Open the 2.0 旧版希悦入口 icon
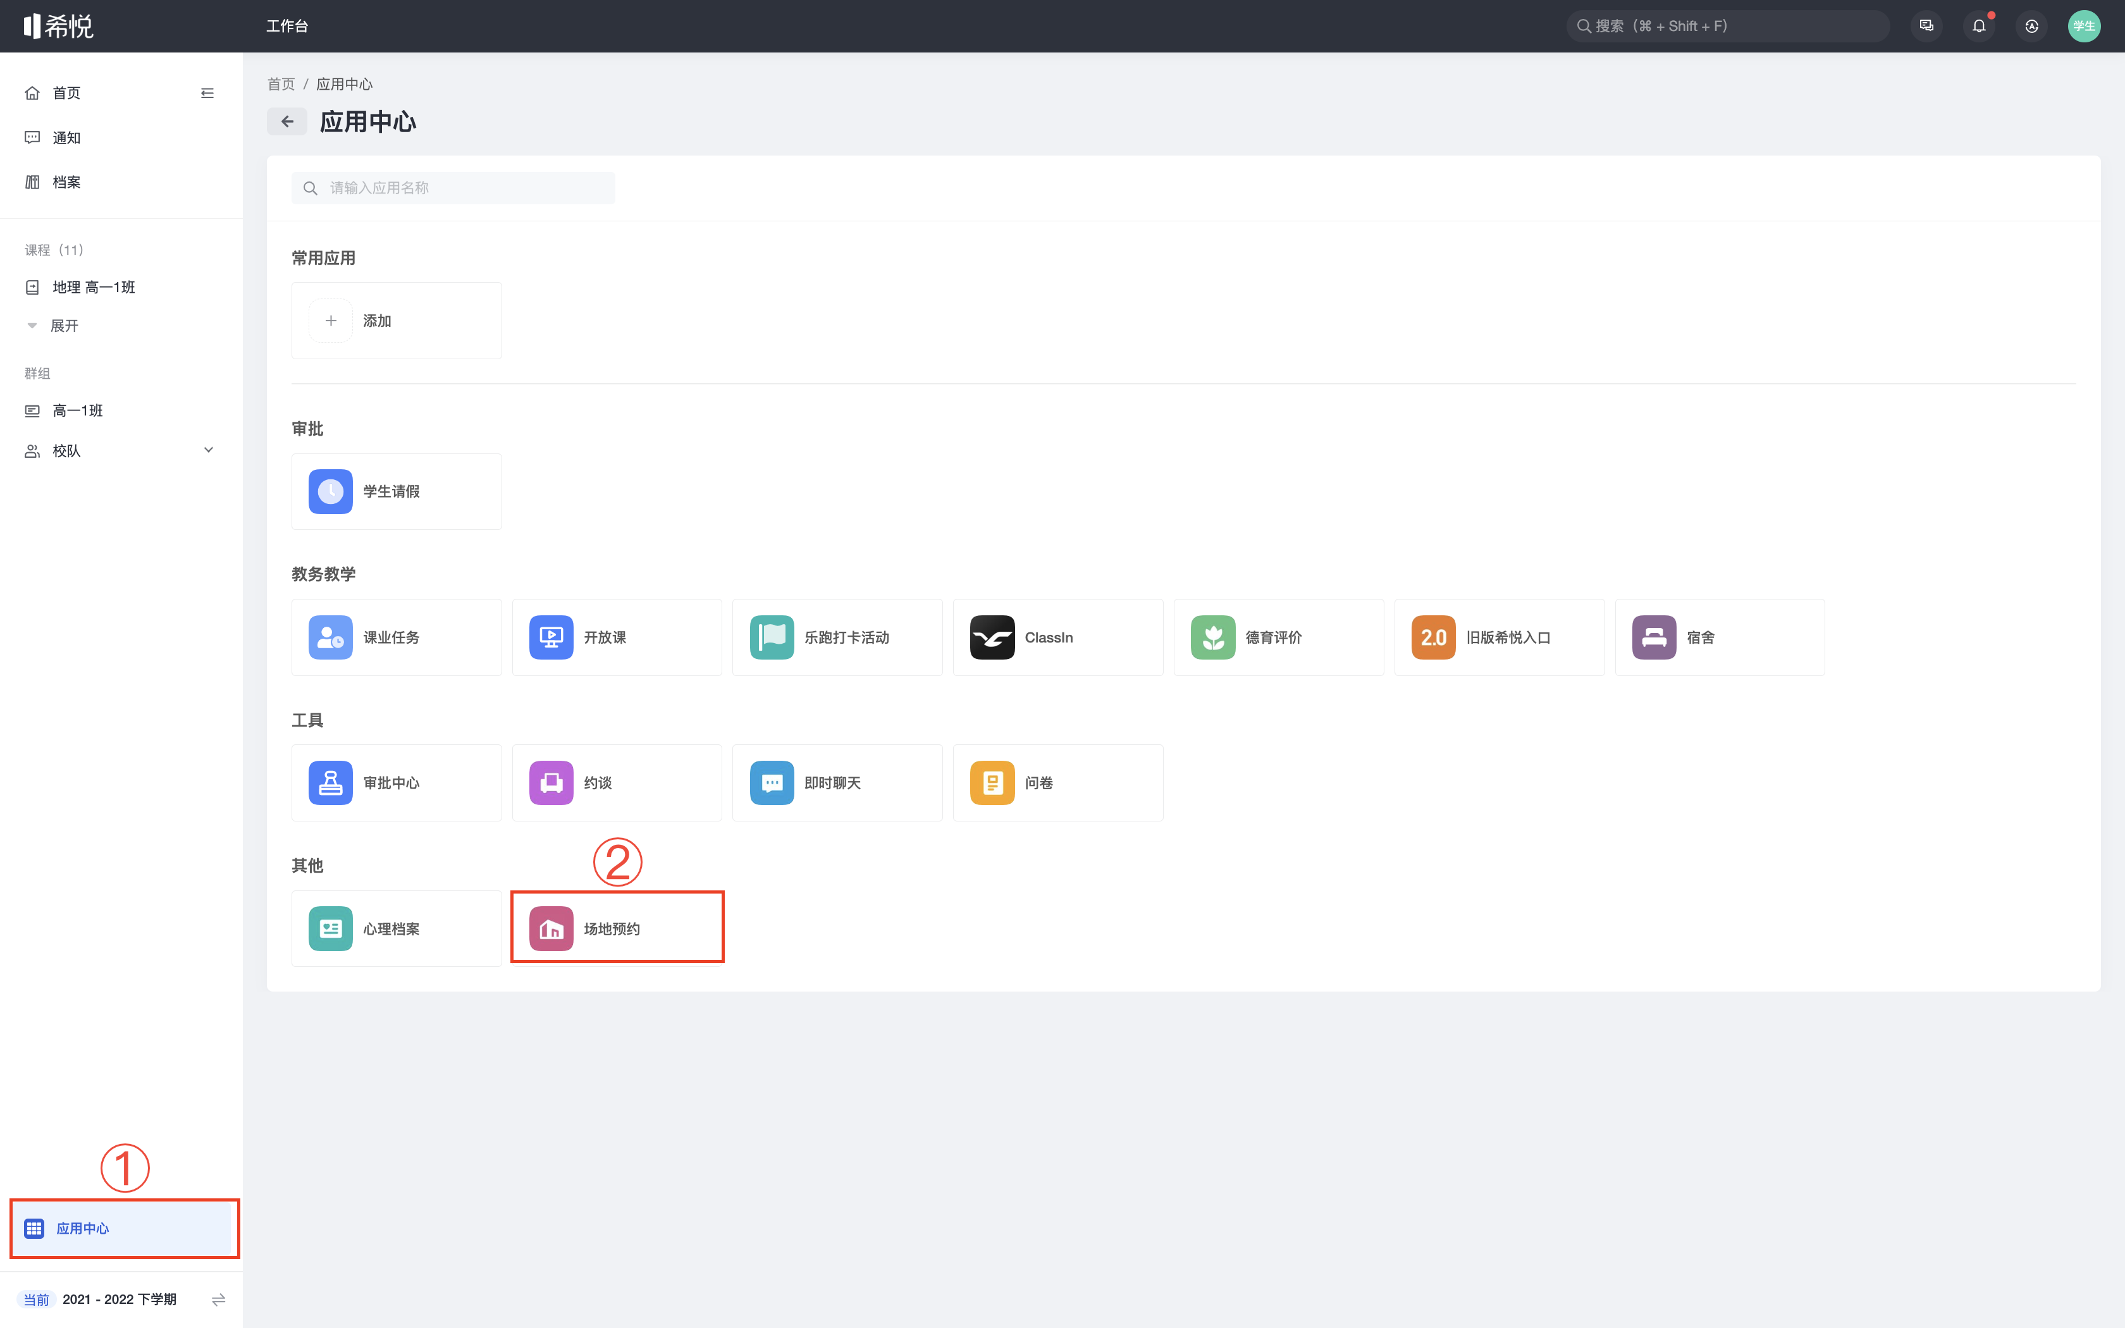2125x1328 pixels. [x=1433, y=637]
